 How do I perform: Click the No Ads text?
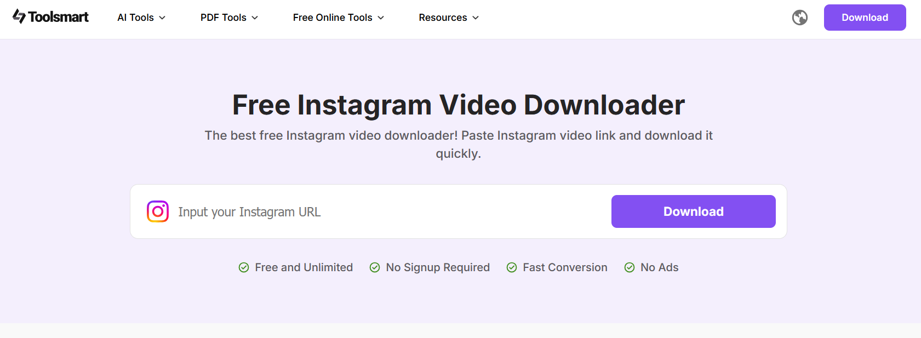click(x=660, y=267)
